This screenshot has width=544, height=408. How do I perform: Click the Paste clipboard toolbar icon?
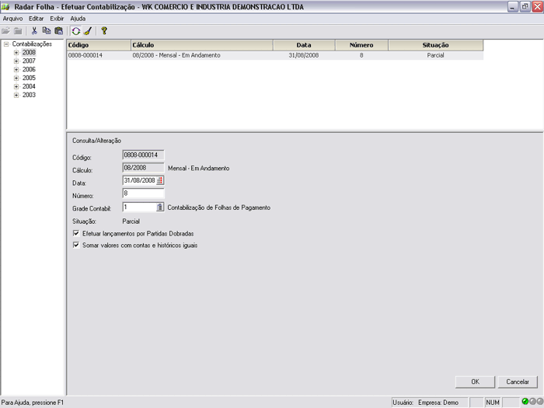click(58, 31)
